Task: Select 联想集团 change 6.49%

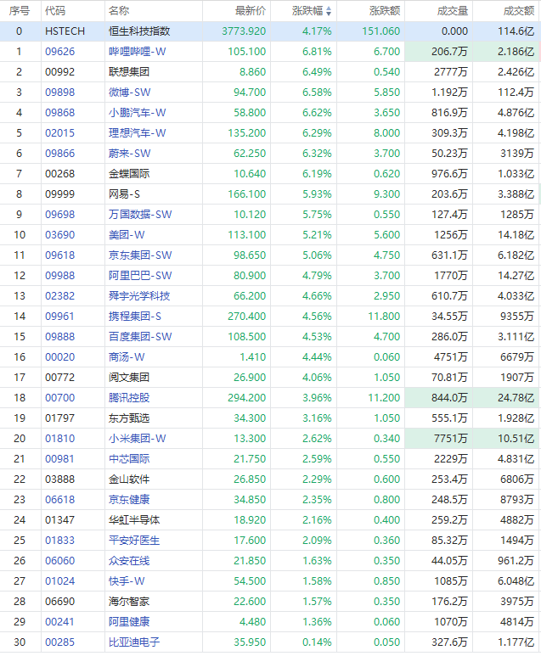Action: coord(317,72)
